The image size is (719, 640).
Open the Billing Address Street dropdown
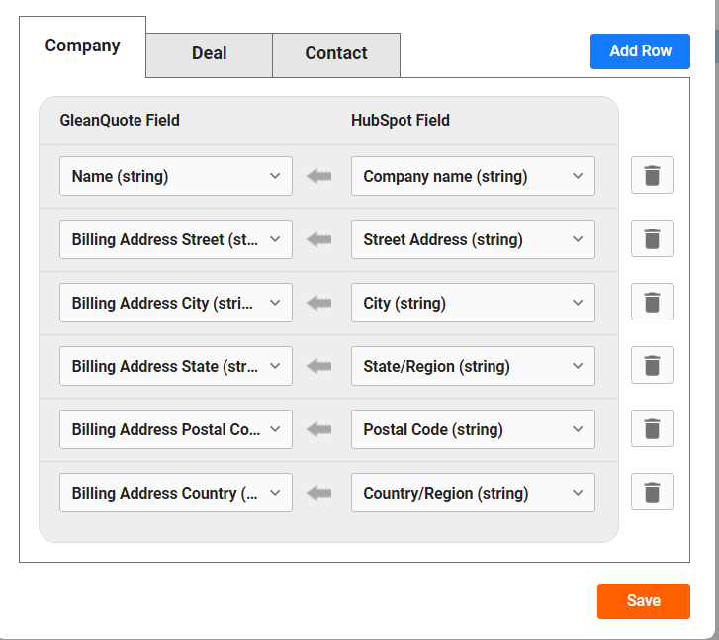pyautogui.click(x=176, y=239)
